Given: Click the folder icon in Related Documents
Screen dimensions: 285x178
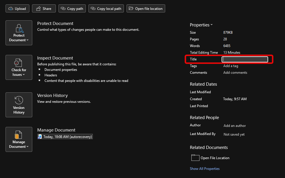Looking at the screenshot, I should pos(195,158).
